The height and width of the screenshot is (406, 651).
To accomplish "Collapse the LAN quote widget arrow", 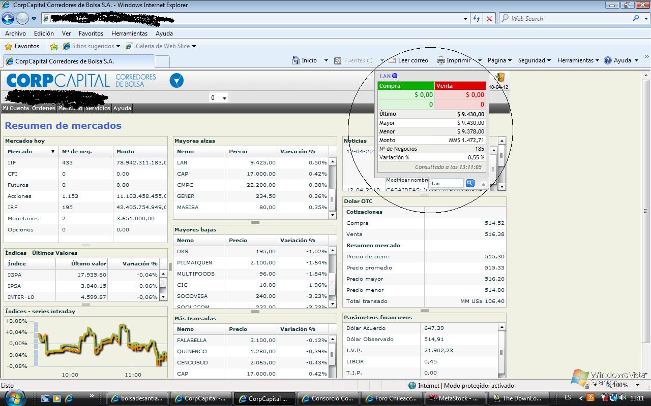I will point(483,184).
